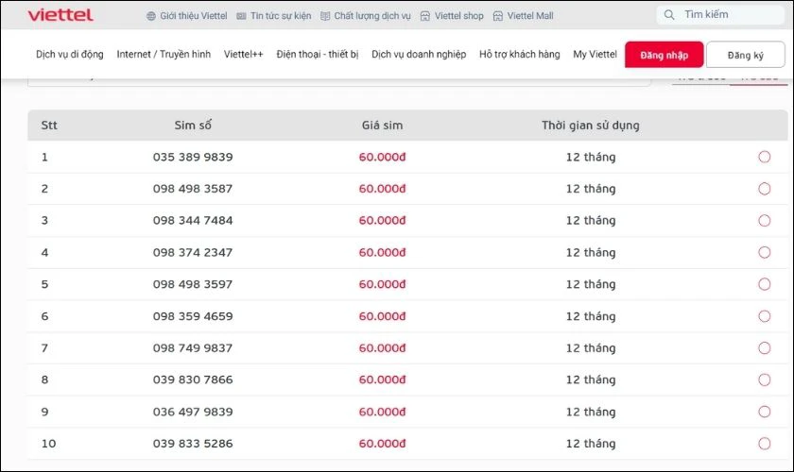
Task: Click 12 tháng in row 9
Action: point(591,412)
